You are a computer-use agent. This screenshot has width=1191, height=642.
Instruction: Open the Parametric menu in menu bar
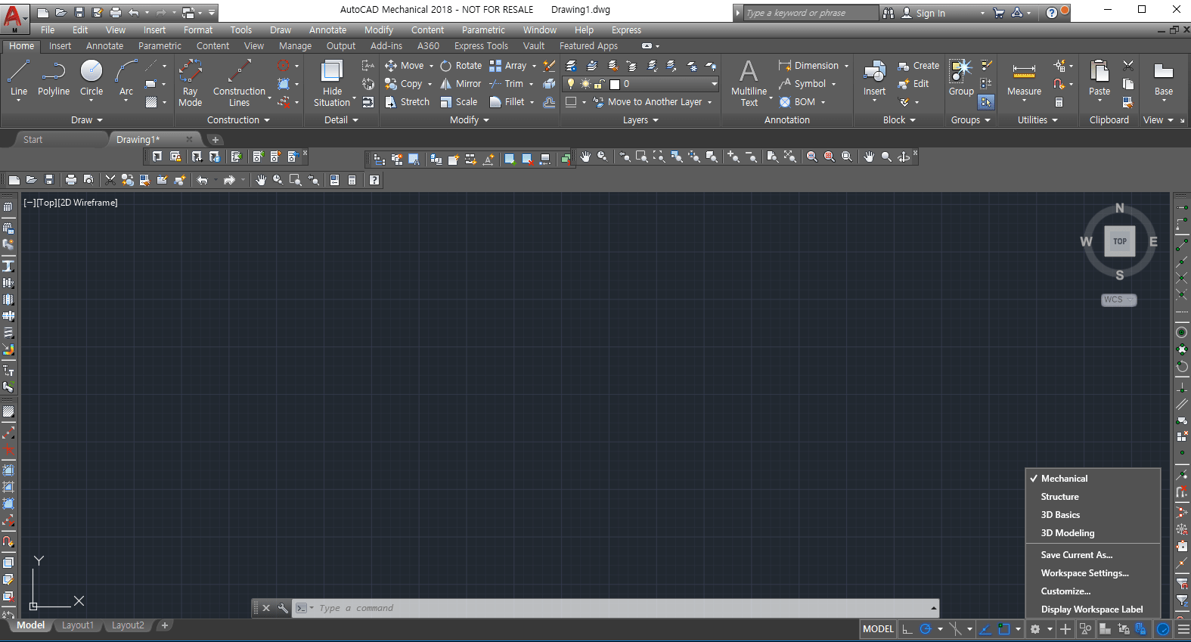pyautogui.click(x=483, y=30)
